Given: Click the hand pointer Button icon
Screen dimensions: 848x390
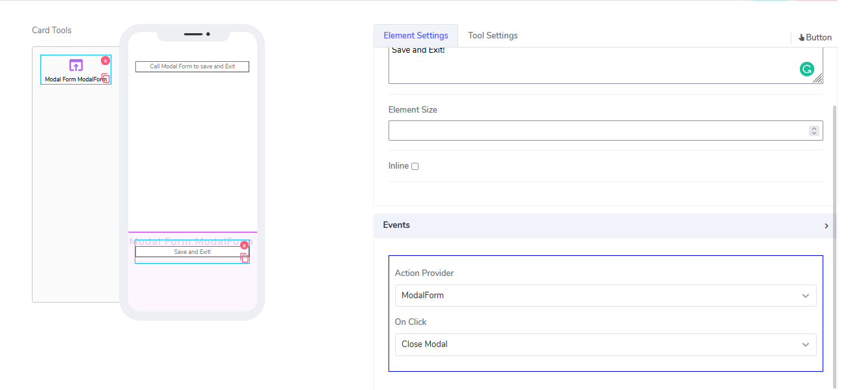Looking at the screenshot, I should pyautogui.click(x=801, y=38).
